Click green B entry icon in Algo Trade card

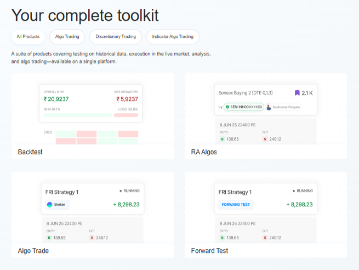click(x=49, y=238)
